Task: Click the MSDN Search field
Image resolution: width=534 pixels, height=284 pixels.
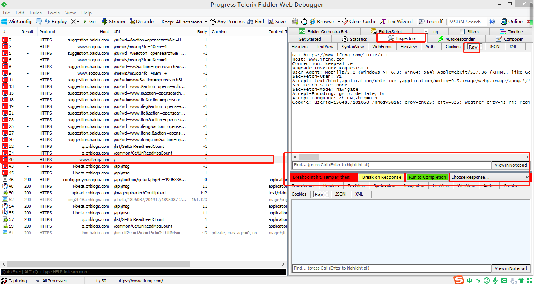Action: pos(468,22)
